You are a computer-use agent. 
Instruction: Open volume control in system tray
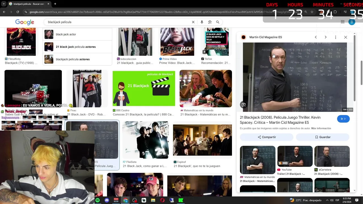point(332,200)
